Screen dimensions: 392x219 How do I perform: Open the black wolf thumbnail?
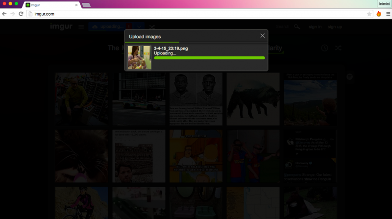coord(253,99)
